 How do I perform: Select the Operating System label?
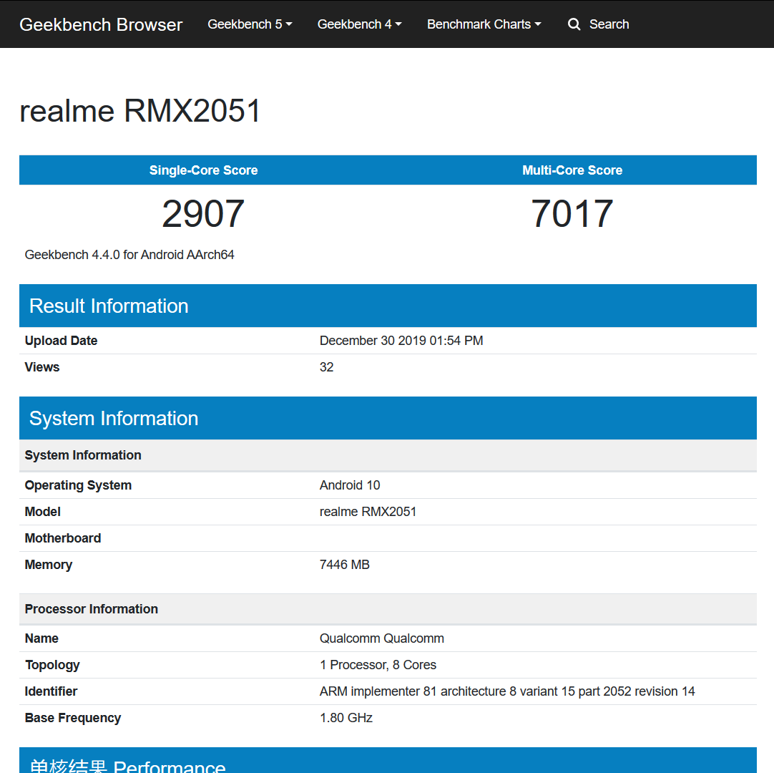click(x=78, y=485)
